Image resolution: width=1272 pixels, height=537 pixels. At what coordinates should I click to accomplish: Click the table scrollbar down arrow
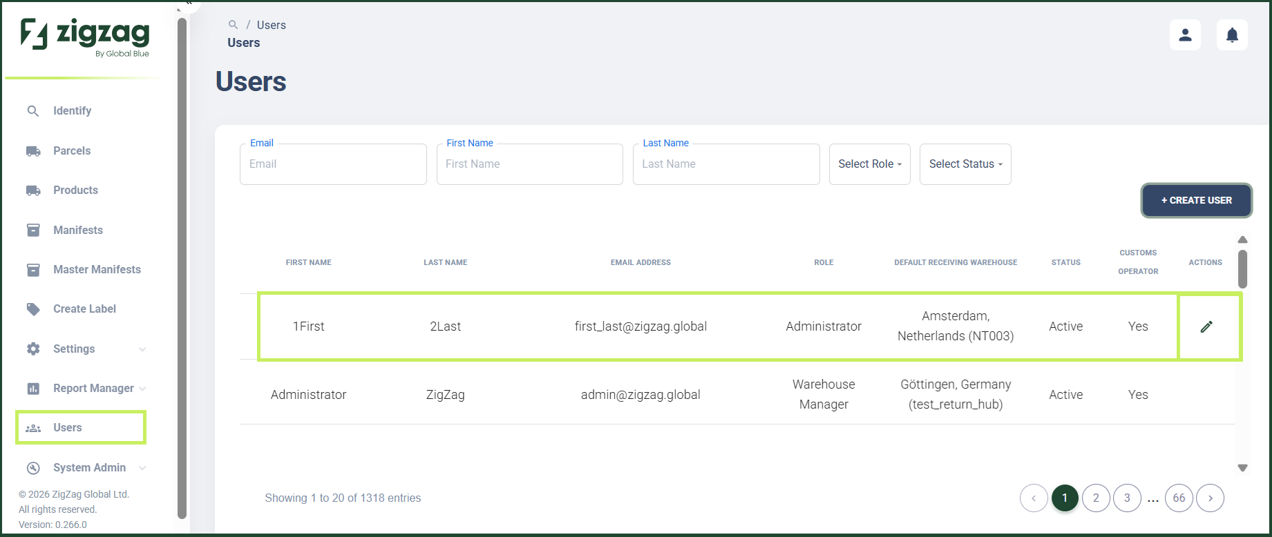(1242, 468)
